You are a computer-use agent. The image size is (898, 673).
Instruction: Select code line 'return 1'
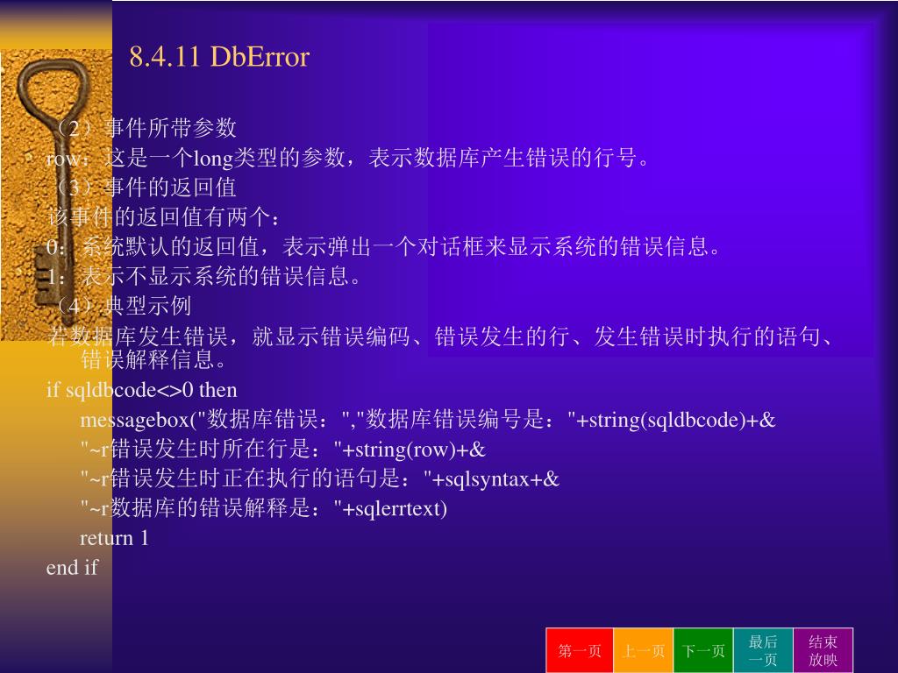click(x=114, y=538)
